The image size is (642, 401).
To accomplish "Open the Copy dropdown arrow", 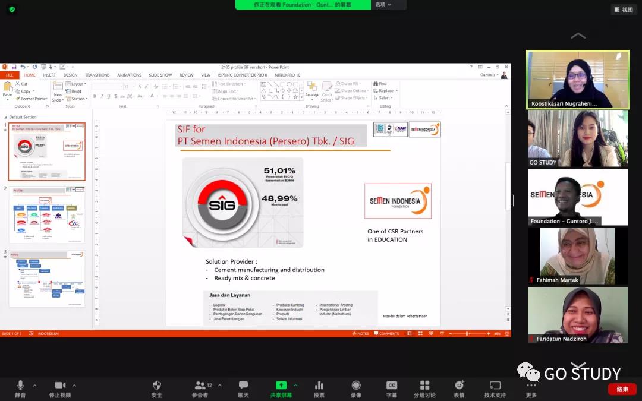I will [x=33, y=91].
